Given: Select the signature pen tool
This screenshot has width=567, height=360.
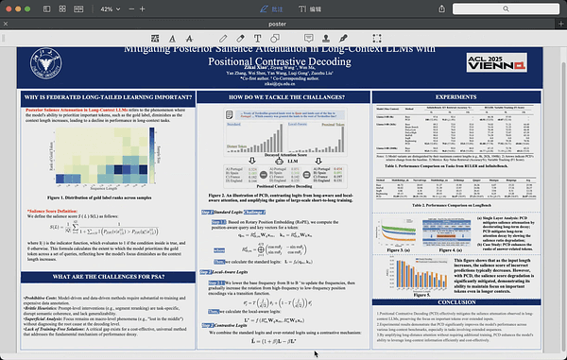Looking at the screenshot, I should [343, 39].
